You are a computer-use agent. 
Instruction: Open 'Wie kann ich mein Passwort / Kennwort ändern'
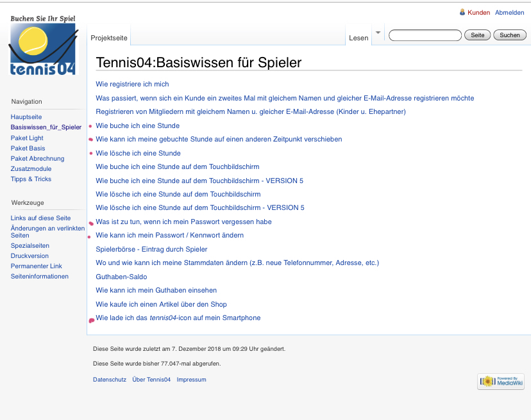tap(170, 236)
